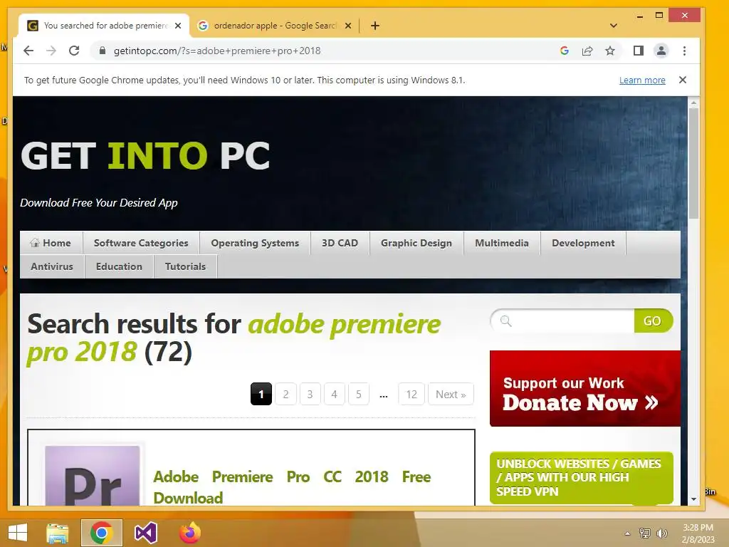This screenshot has height=547, width=729.
Task: Reload the getintopc page
Action: (74, 51)
